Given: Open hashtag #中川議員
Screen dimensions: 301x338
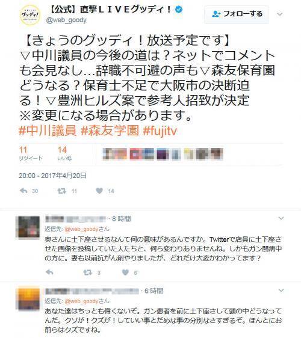Looking at the screenshot, I should click(48, 131).
